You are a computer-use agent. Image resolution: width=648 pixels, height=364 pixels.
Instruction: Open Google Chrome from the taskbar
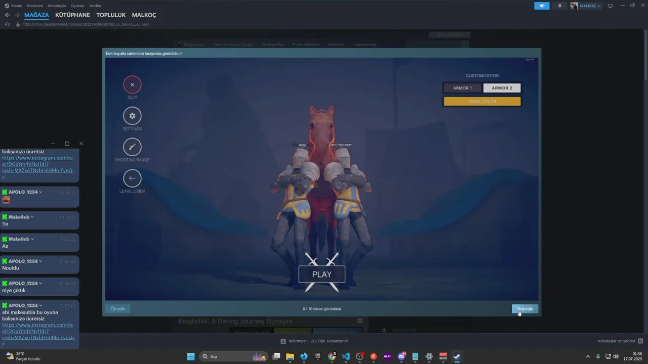[332, 356]
